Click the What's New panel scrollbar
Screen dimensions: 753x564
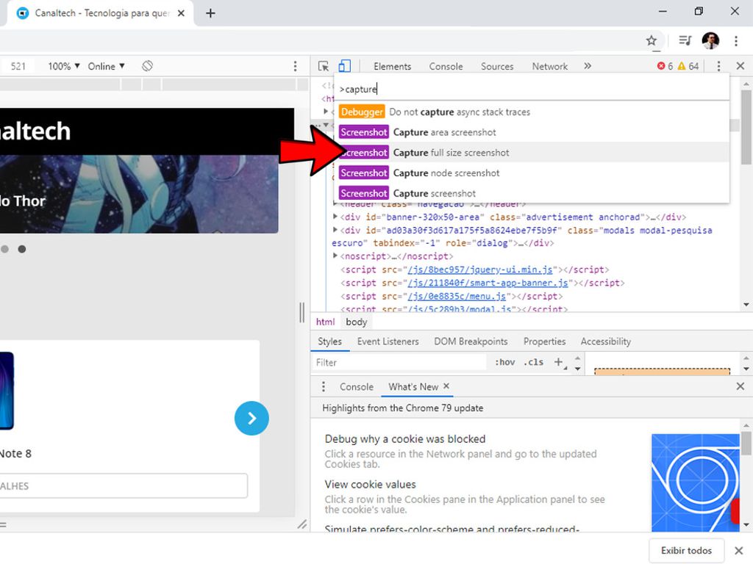coord(746,442)
